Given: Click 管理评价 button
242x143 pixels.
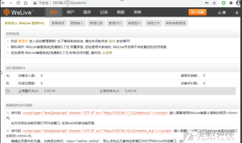Looking at the screenshot, I should coord(115,23).
